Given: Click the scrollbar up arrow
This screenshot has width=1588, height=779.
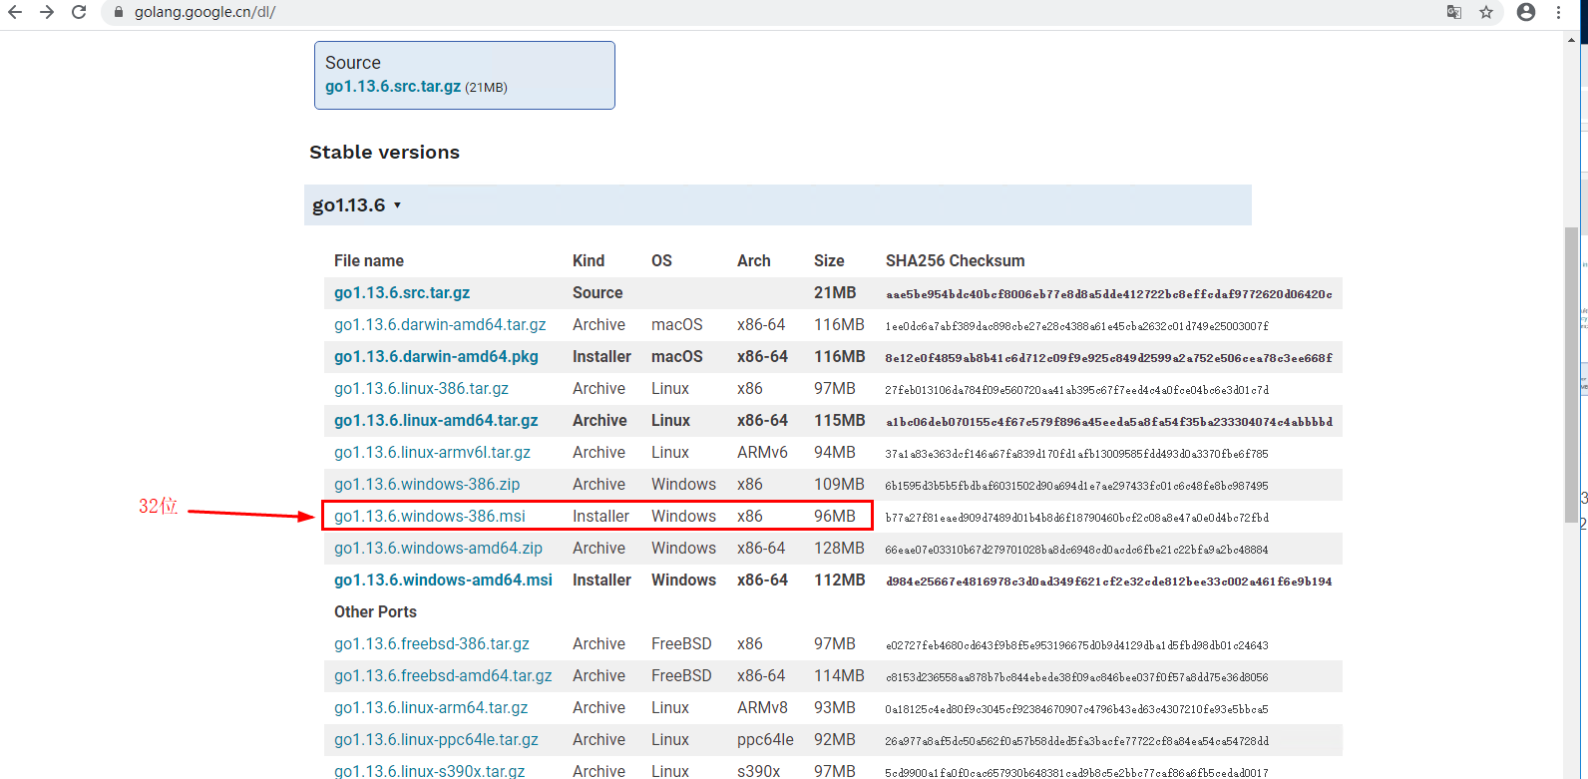Looking at the screenshot, I should pyautogui.click(x=1571, y=40).
